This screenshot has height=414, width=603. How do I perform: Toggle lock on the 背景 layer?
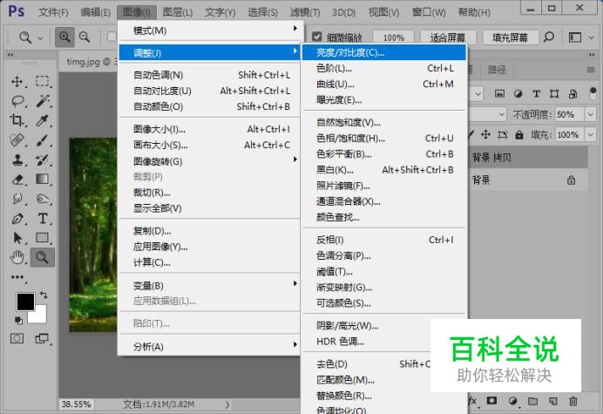[572, 180]
